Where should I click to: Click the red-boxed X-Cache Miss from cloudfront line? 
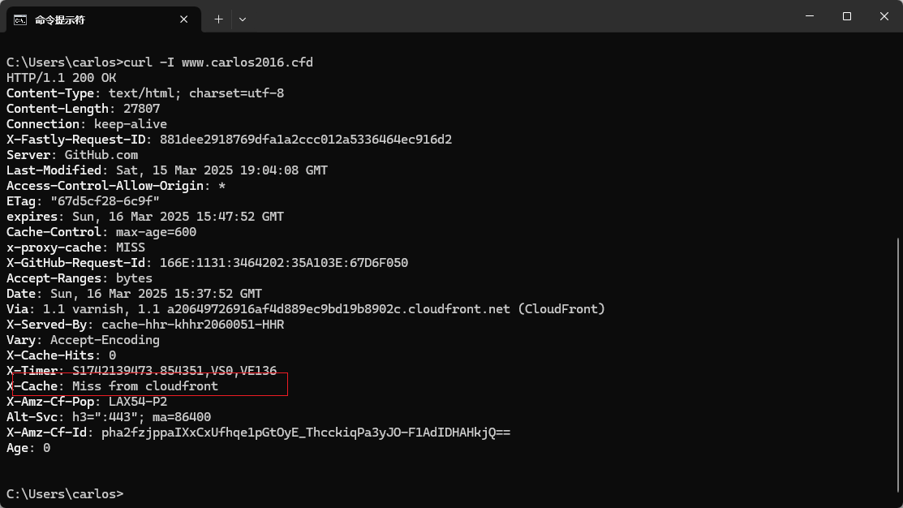pos(150,385)
